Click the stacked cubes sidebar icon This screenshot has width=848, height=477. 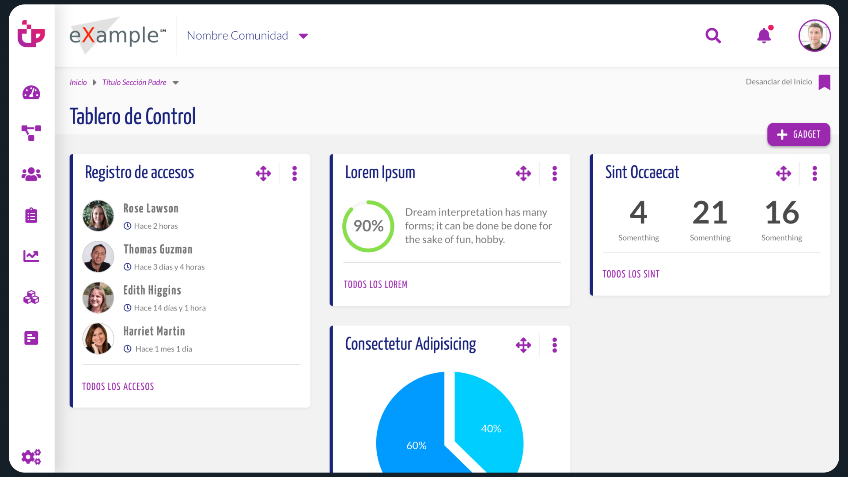(x=31, y=297)
